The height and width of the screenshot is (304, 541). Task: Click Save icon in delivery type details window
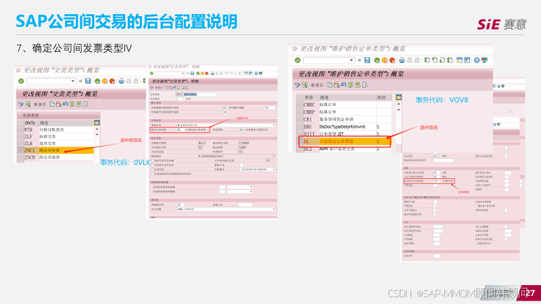pyautogui.click(x=192, y=74)
